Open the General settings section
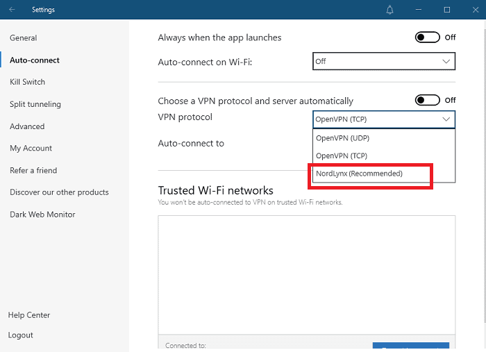This screenshot has height=352, width=486. click(24, 38)
